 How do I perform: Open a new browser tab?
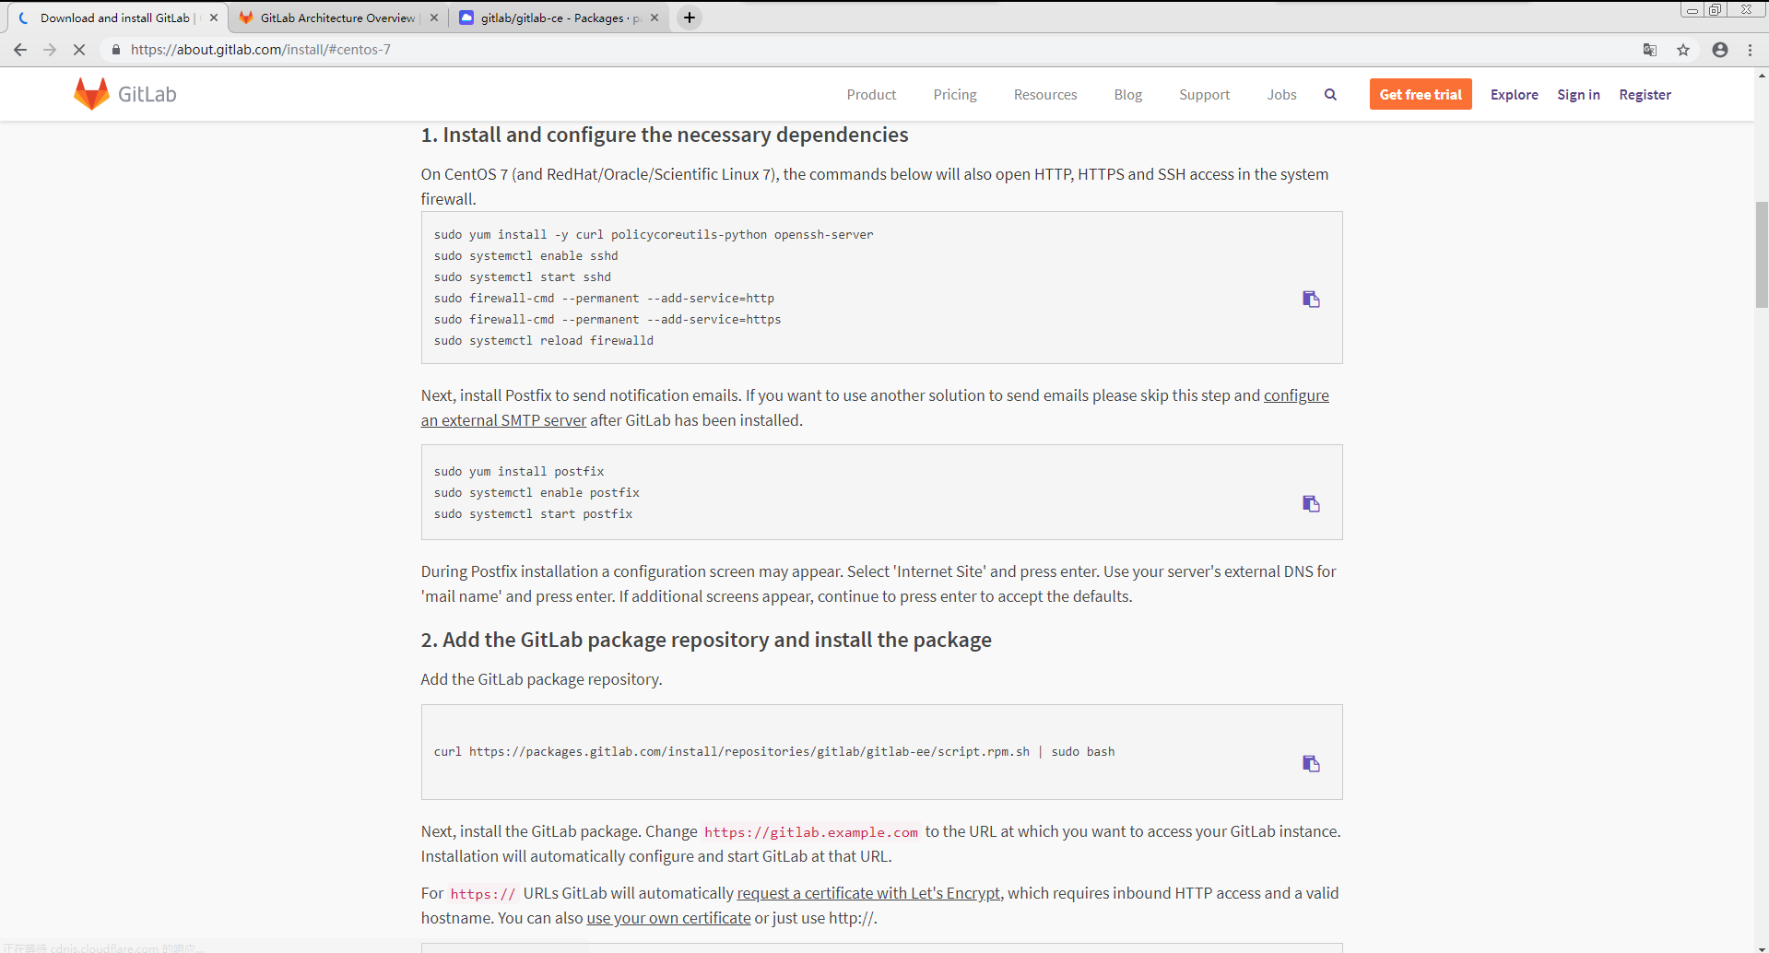[689, 18]
